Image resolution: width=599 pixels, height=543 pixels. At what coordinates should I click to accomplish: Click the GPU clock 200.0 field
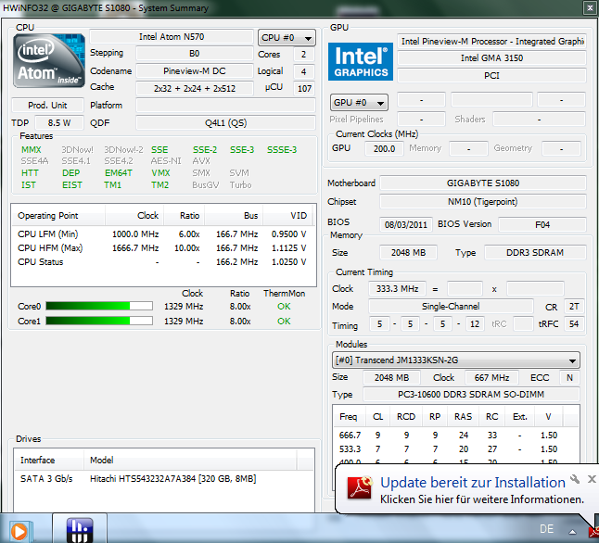point(384,148)
